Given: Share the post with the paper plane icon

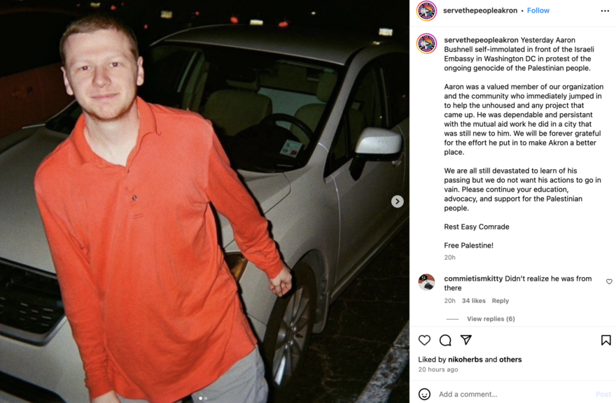Looking at the screenshot, I should (x=466, y=340).
